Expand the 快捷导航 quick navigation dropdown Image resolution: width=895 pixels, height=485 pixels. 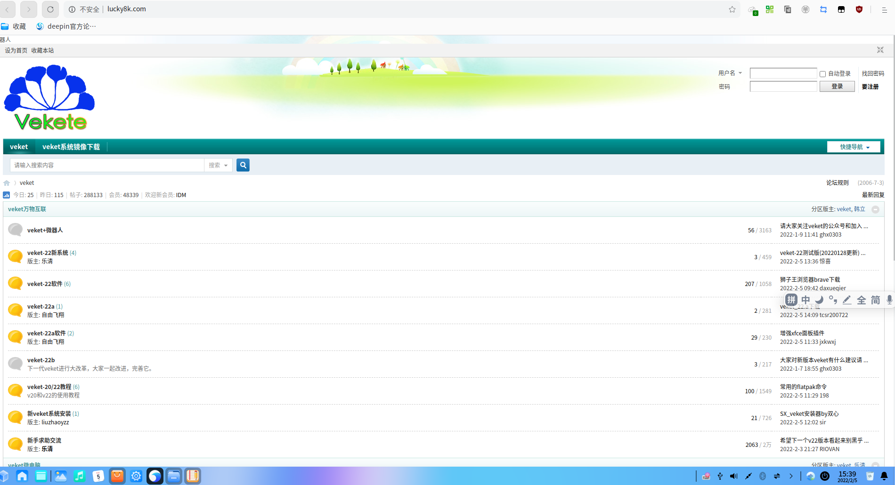pyautogui.click(x=854, y=147)
